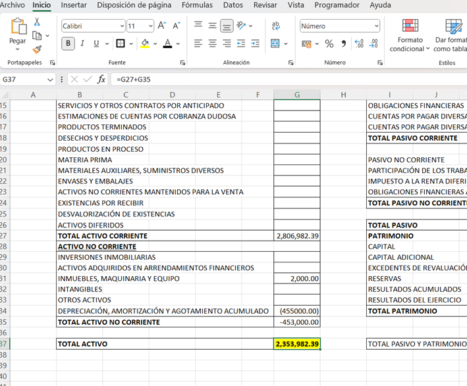Align text to middle icon
Image resolution: width=467 pixels, height=386 pixels.
(212, 26)
